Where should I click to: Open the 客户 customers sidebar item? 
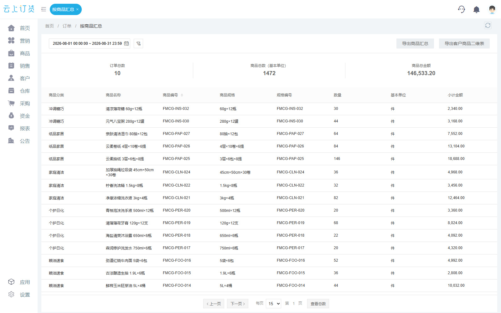19,78
